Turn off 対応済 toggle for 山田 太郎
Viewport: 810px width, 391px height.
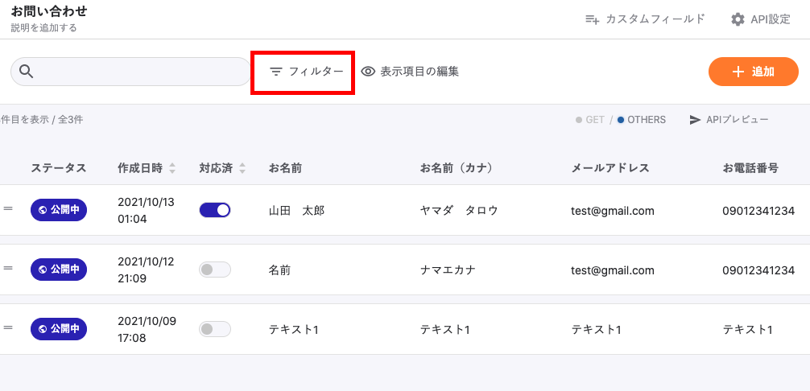pyautogui.click(x=215, y=210)
